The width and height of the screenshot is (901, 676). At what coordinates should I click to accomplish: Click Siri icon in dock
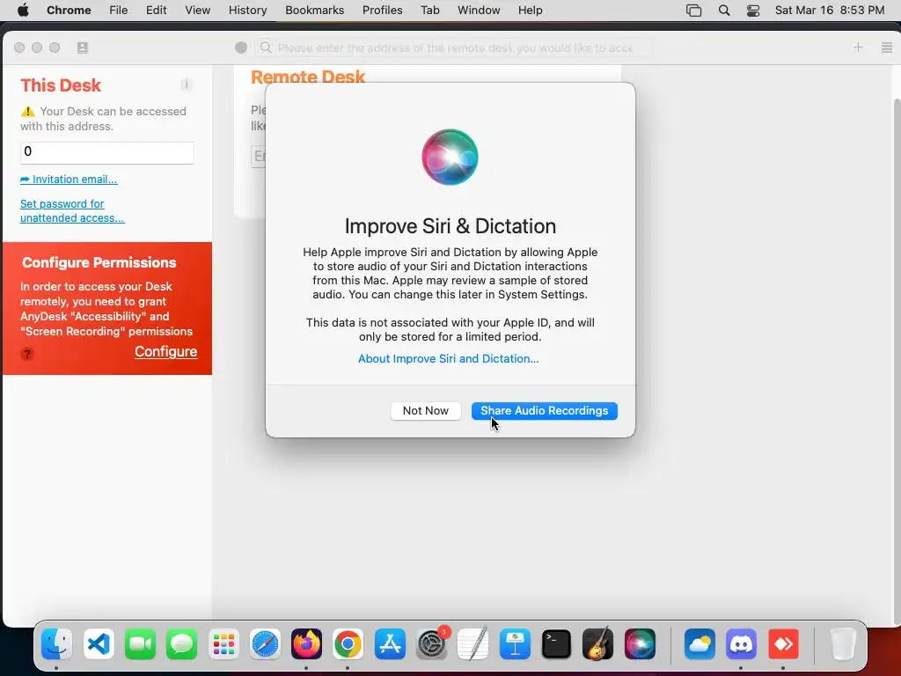pos(640,643)
